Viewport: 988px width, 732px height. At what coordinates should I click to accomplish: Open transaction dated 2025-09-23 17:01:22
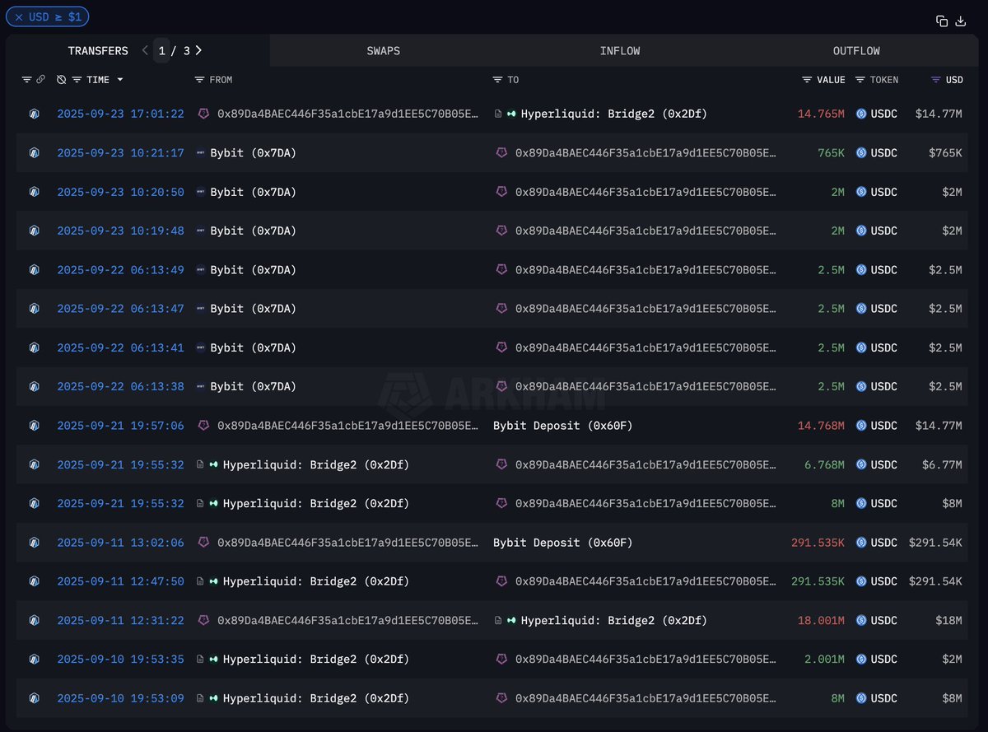tap(120, 114)
